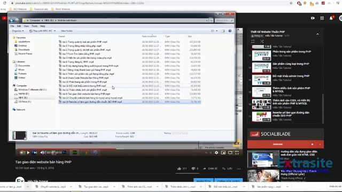Image resolution: width=342 pixels, height=192 pixels.
Task: Click New folder in Explorer toolbar
Action: [66, 31]
